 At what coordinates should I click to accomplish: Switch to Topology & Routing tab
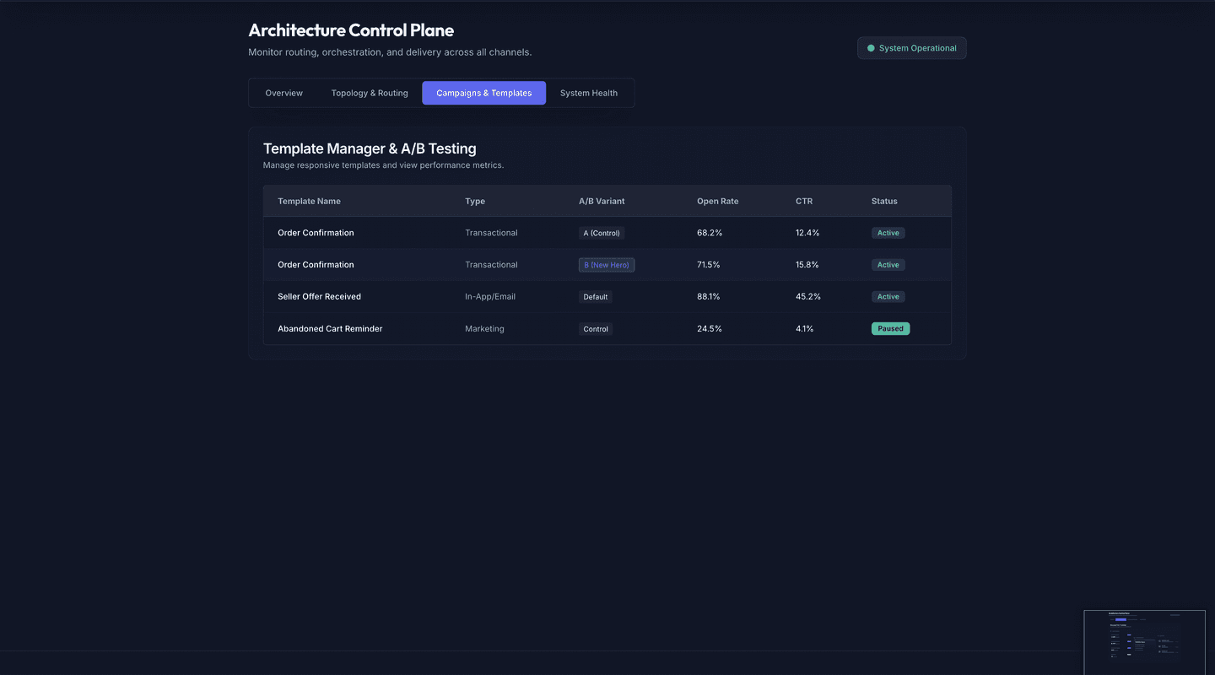(370, 93)
